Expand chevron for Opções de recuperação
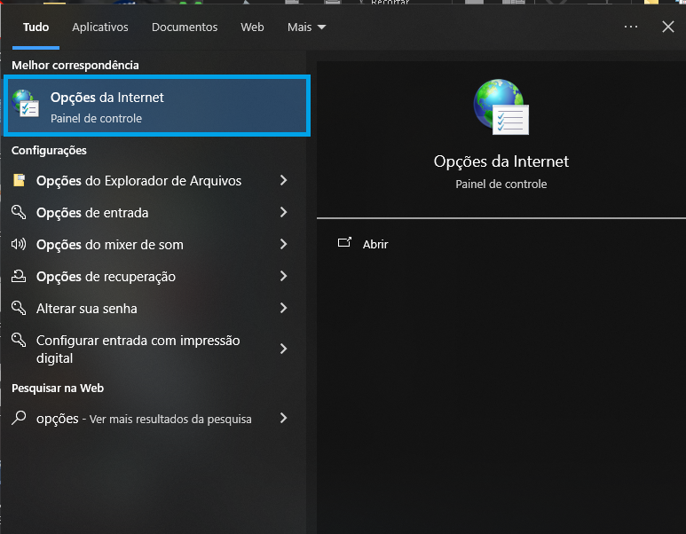 click(283, 276)
